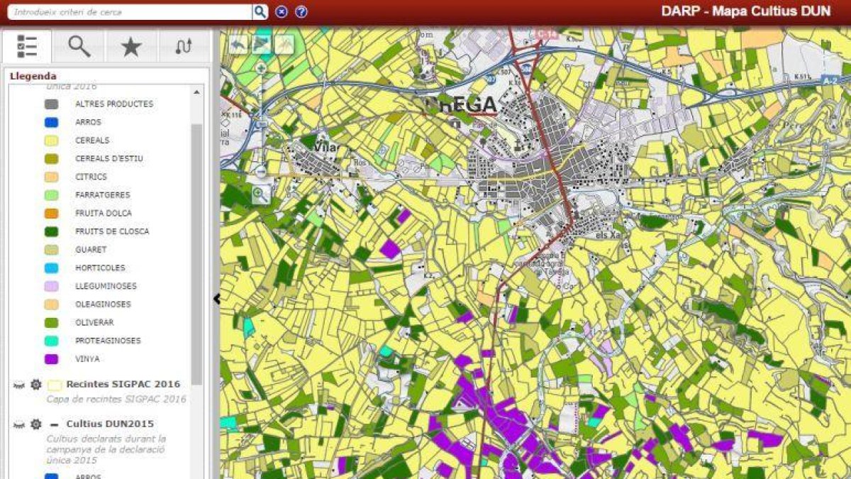Select the measurement tool on the map toolbar
The image size is (851, 479).
[x=282, y=44]
